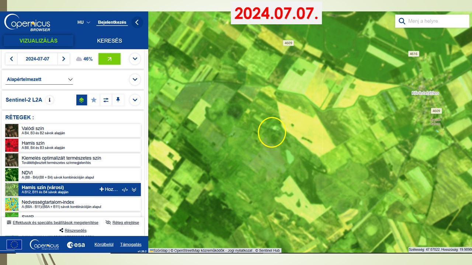Click the star favorite icon
The height and width of the screenshot is (265, 472).
coord(94,100)
